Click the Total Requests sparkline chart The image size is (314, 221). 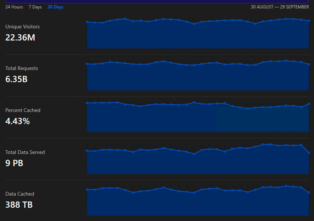click(198, 76)
